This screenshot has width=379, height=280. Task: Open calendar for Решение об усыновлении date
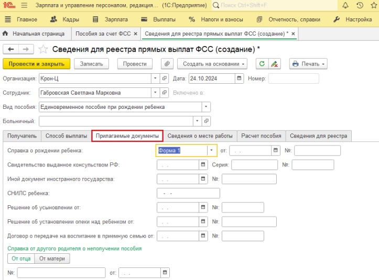[x=203, y=207]
